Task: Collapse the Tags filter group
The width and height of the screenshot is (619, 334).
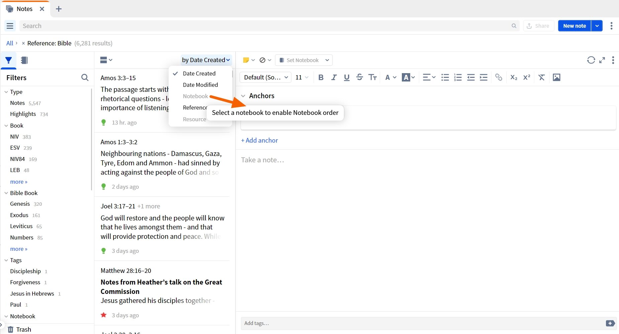Action: (x=6, y=260)
